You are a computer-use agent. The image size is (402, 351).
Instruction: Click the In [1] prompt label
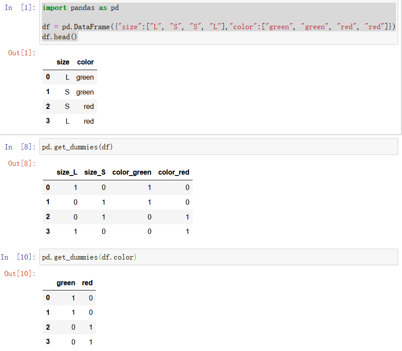click(x=20, y=8)
